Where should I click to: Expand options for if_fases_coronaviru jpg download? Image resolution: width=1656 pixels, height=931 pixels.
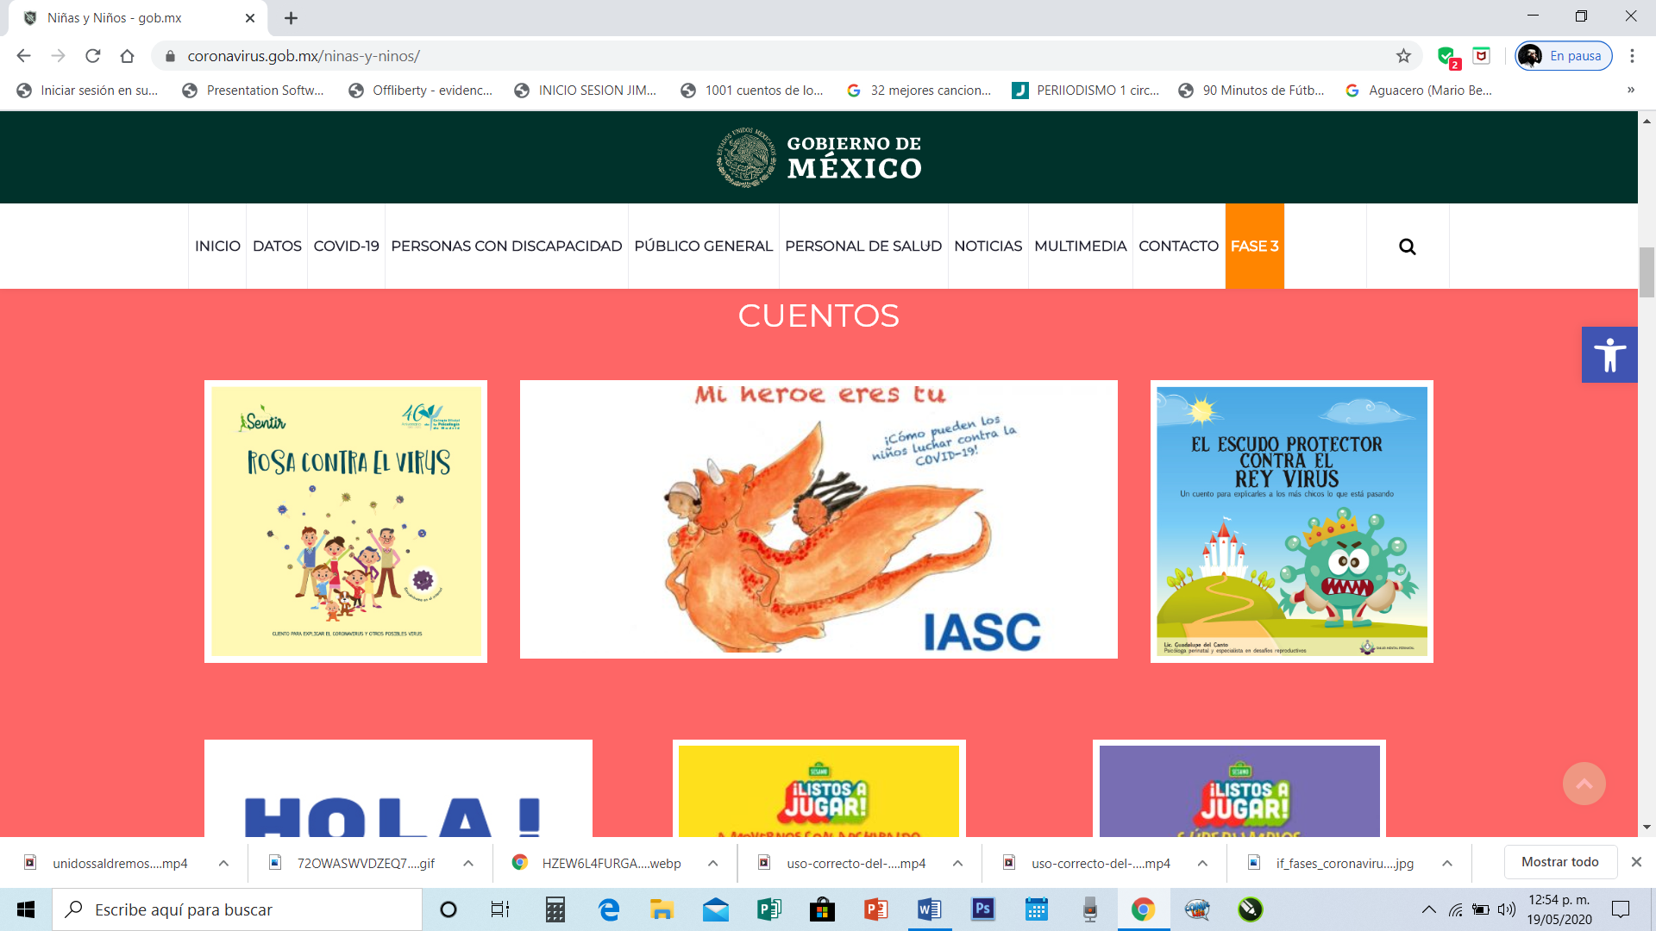pos(1447,864)
